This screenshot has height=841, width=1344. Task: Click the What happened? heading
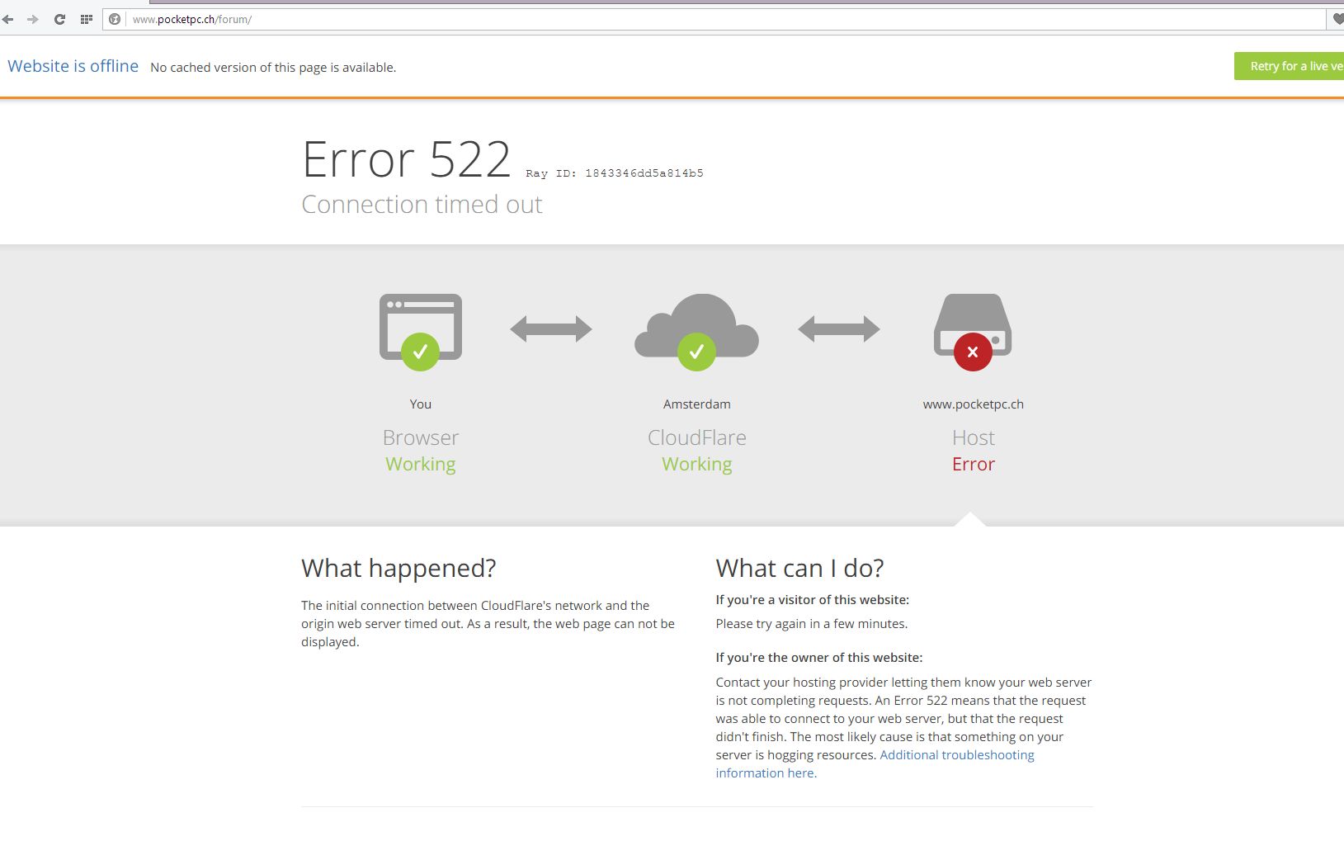tap(398, 568)
